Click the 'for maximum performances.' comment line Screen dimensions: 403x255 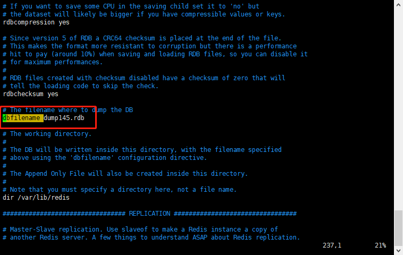(x=53, y=62)
